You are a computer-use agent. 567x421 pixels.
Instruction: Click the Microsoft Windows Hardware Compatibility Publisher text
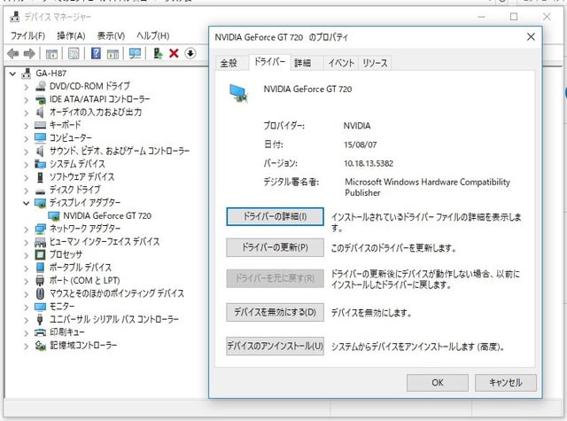427,187
